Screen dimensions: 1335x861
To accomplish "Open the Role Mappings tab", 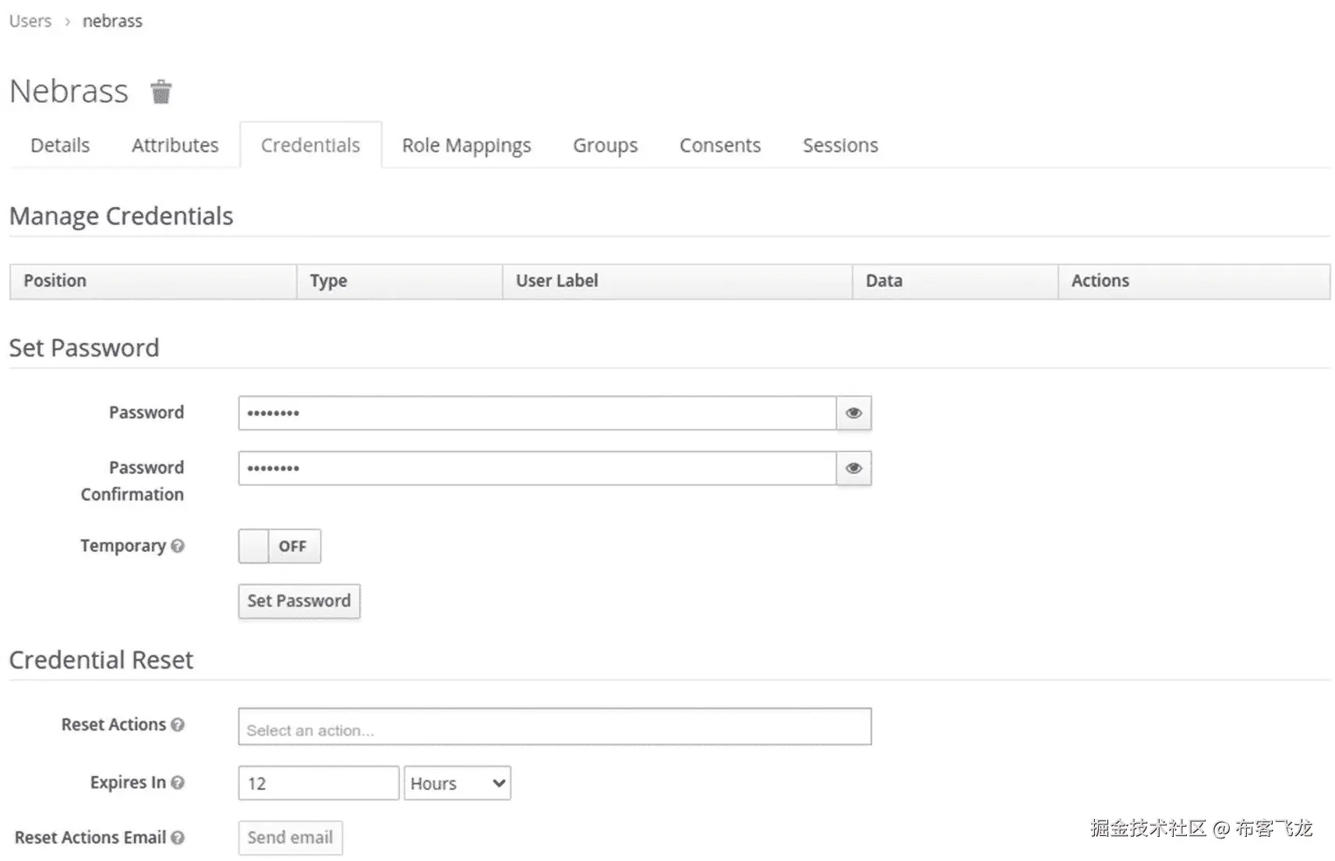I will pos(466,146).
